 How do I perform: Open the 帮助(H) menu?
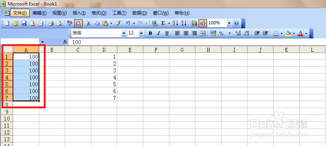pyautogui.click(x=182, y=13)
